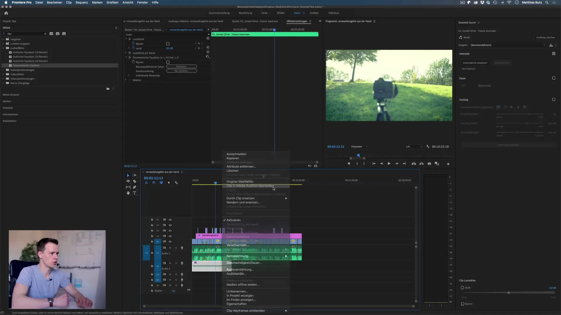Screen dimensions: 561x315
Task: Collapse the Audioeffekte folder
Action: [x=3, y=48]
